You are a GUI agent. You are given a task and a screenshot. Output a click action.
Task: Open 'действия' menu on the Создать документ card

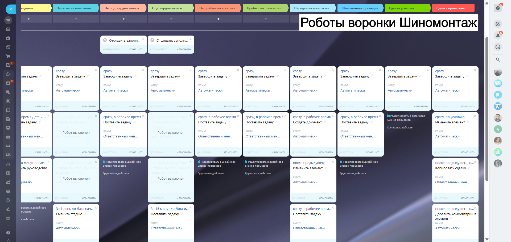(299, 152)
